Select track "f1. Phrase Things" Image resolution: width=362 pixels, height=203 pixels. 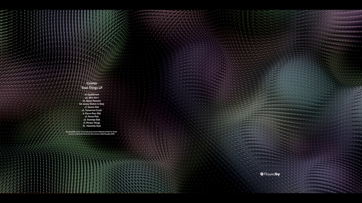tap(92, 123)
